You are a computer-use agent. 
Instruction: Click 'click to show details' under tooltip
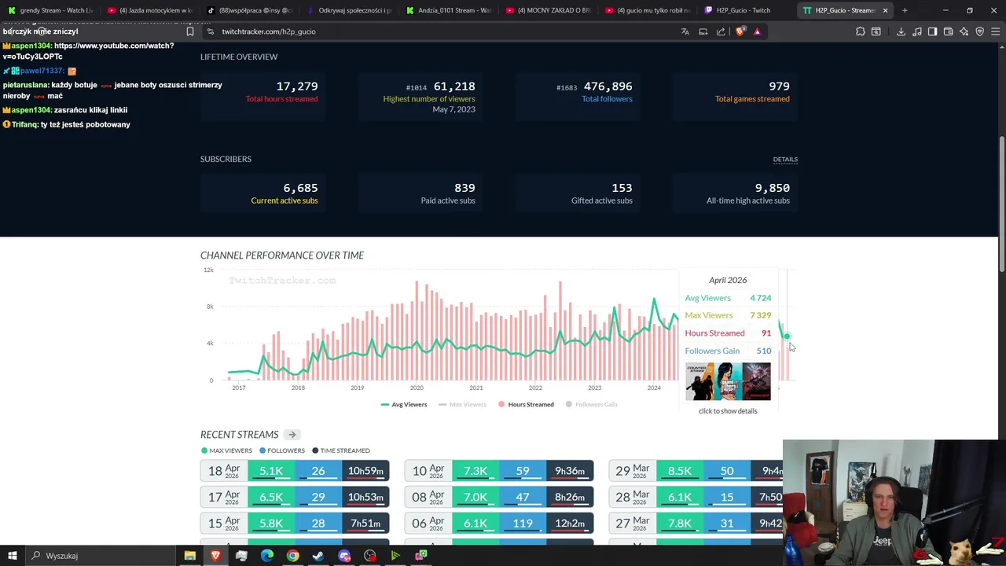[x=728, y=411]
